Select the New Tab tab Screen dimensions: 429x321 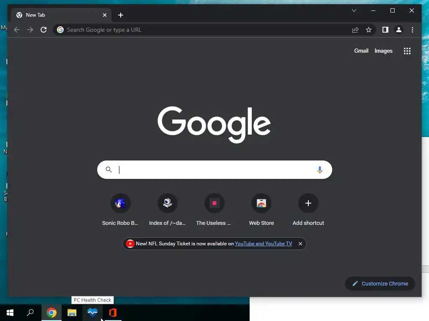coord(61,15)
